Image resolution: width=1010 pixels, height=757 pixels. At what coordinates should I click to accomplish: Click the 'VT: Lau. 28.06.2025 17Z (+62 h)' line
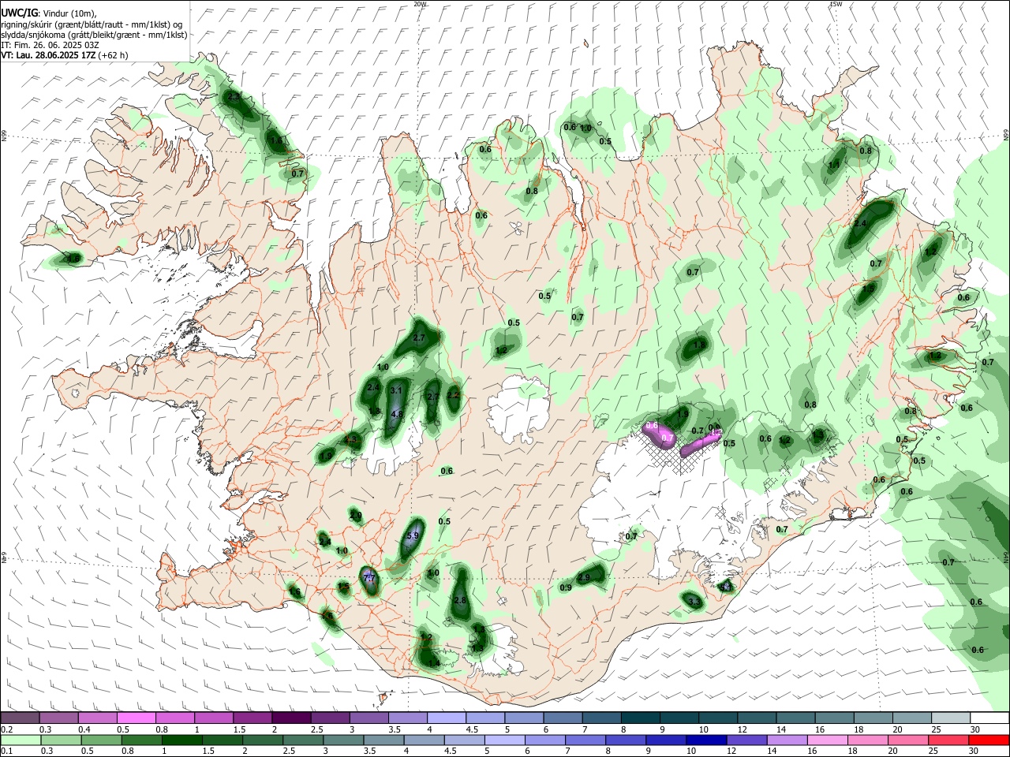coord(65,55)
